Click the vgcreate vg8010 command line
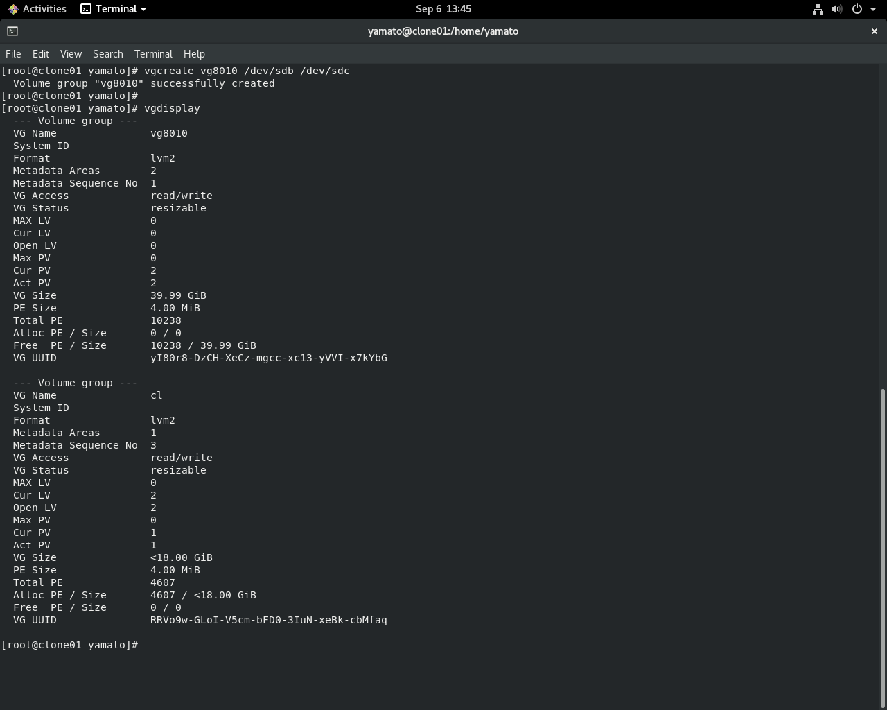The height and width of the screenshot is (710, 887). tap(175, 71)
